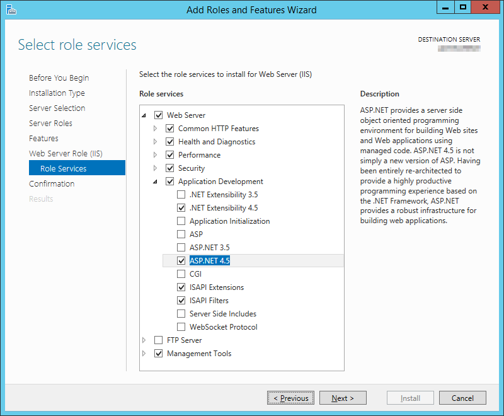
Task: Check the FTP Server checkbox
Action: point(159,340)
